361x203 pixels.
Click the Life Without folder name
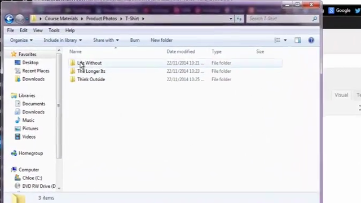89,63
